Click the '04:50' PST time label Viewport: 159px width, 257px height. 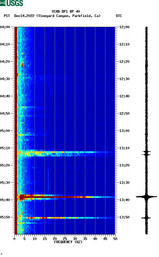click(5, 114)
